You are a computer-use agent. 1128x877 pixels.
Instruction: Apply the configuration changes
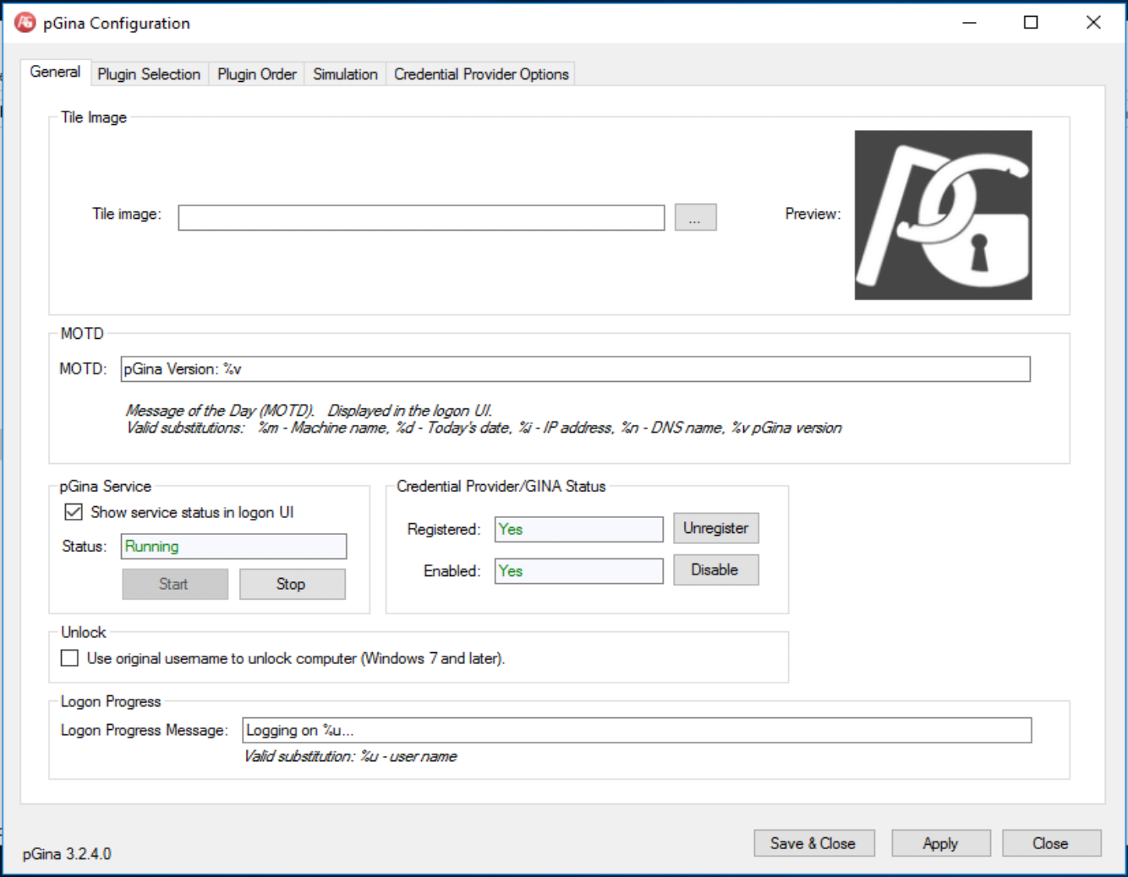click(x=940, y=843)
